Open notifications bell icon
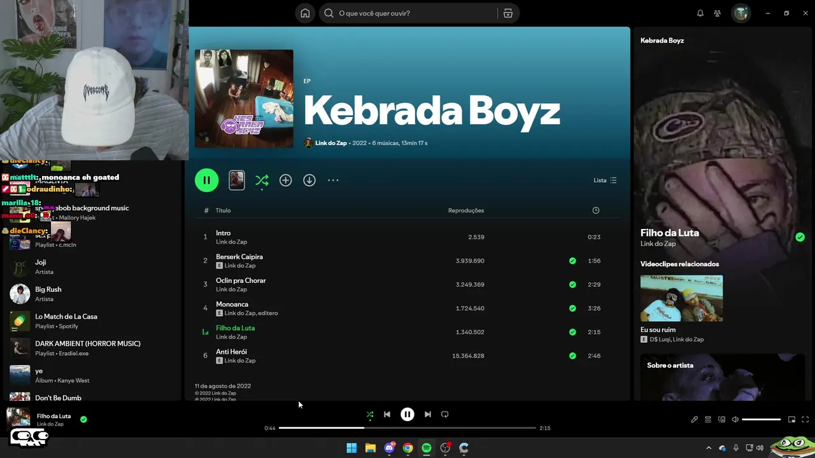Screen dimensions: 815x458 tap(700, 13)
